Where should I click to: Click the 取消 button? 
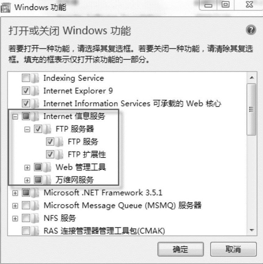233,249
